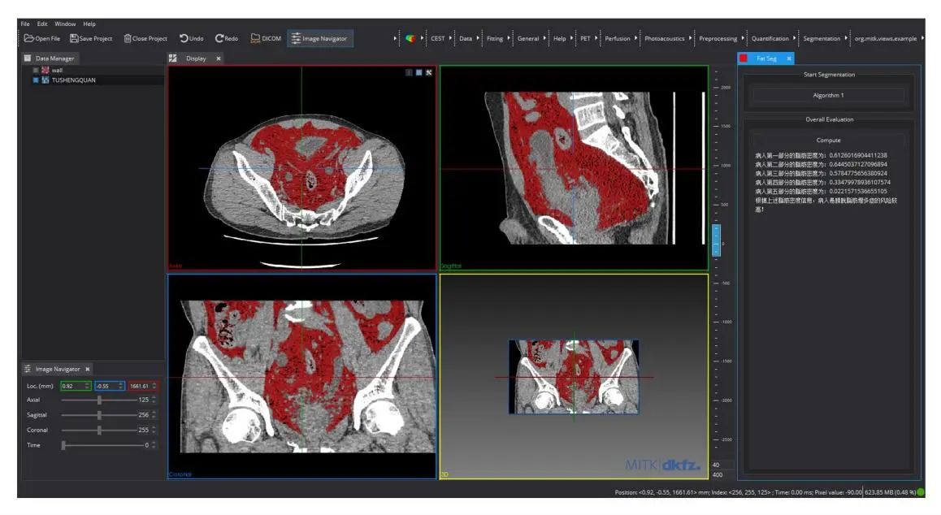Screen dimensions: 941x515
Task: Open the axial view settings wrench icon
Action: pyautogui.click(x=429, y=72)
